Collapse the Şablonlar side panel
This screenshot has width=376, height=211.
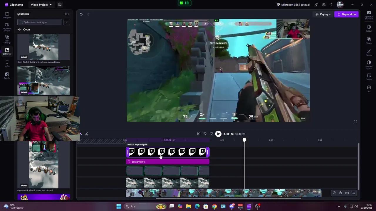coord(67,14)
